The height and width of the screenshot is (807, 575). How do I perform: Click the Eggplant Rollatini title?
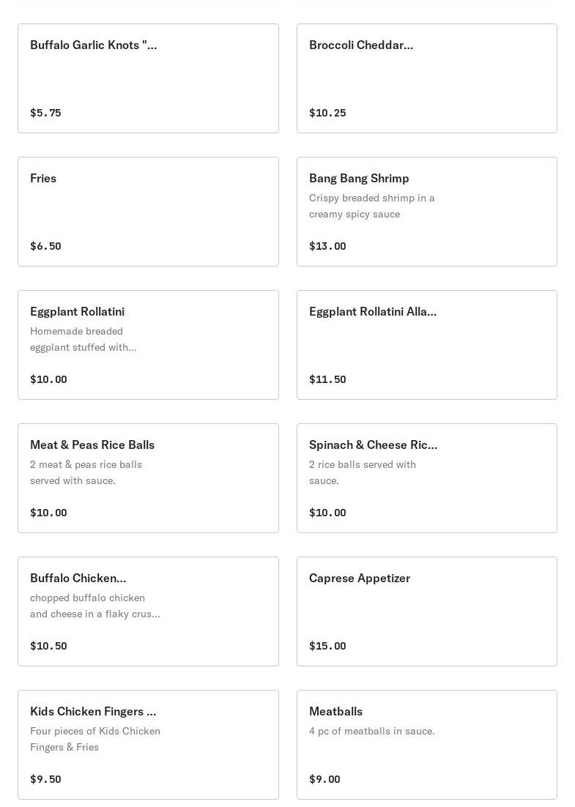click(x=77, y=311)
